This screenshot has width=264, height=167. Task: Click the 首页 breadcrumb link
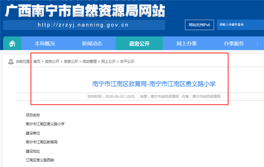(x=37, y=61)
